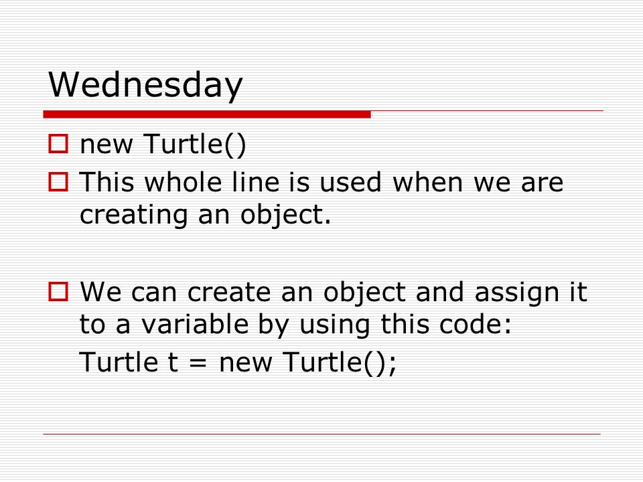
Task: Click the word 'variable' in the third bullet
Action: pyautogui.click(x=195, y=324)
